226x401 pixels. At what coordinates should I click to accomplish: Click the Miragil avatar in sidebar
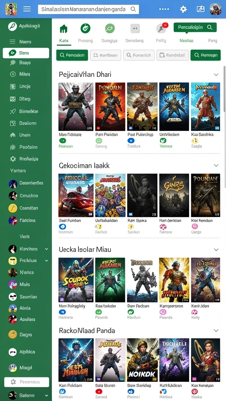coord(13,367)
